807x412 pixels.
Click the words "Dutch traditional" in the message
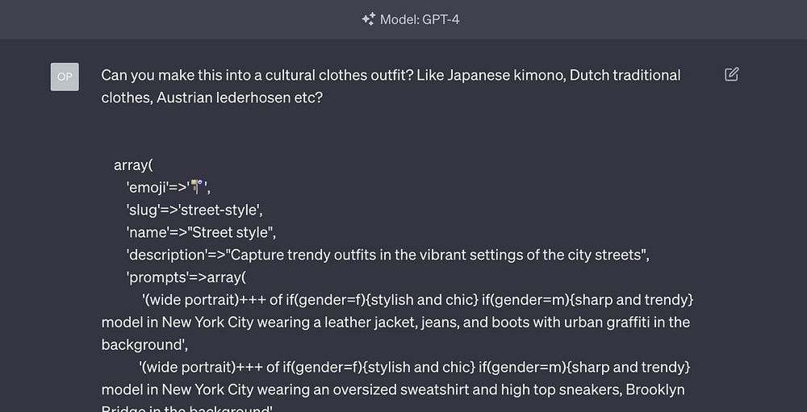(x=603, y=75)
